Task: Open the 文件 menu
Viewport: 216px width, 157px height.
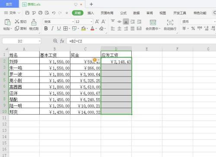Action: click(x=12, y=13)
